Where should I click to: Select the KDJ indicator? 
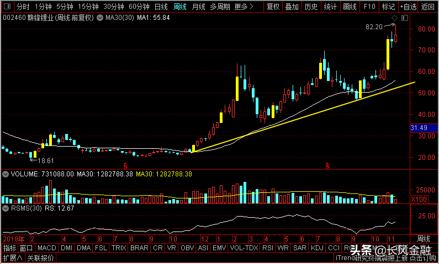[x=317, y=248]
